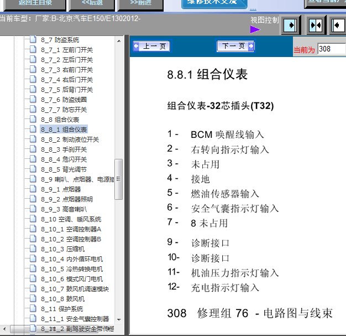Go forward with the >>前进 button
Screen dimensions: 346x336
140,4
